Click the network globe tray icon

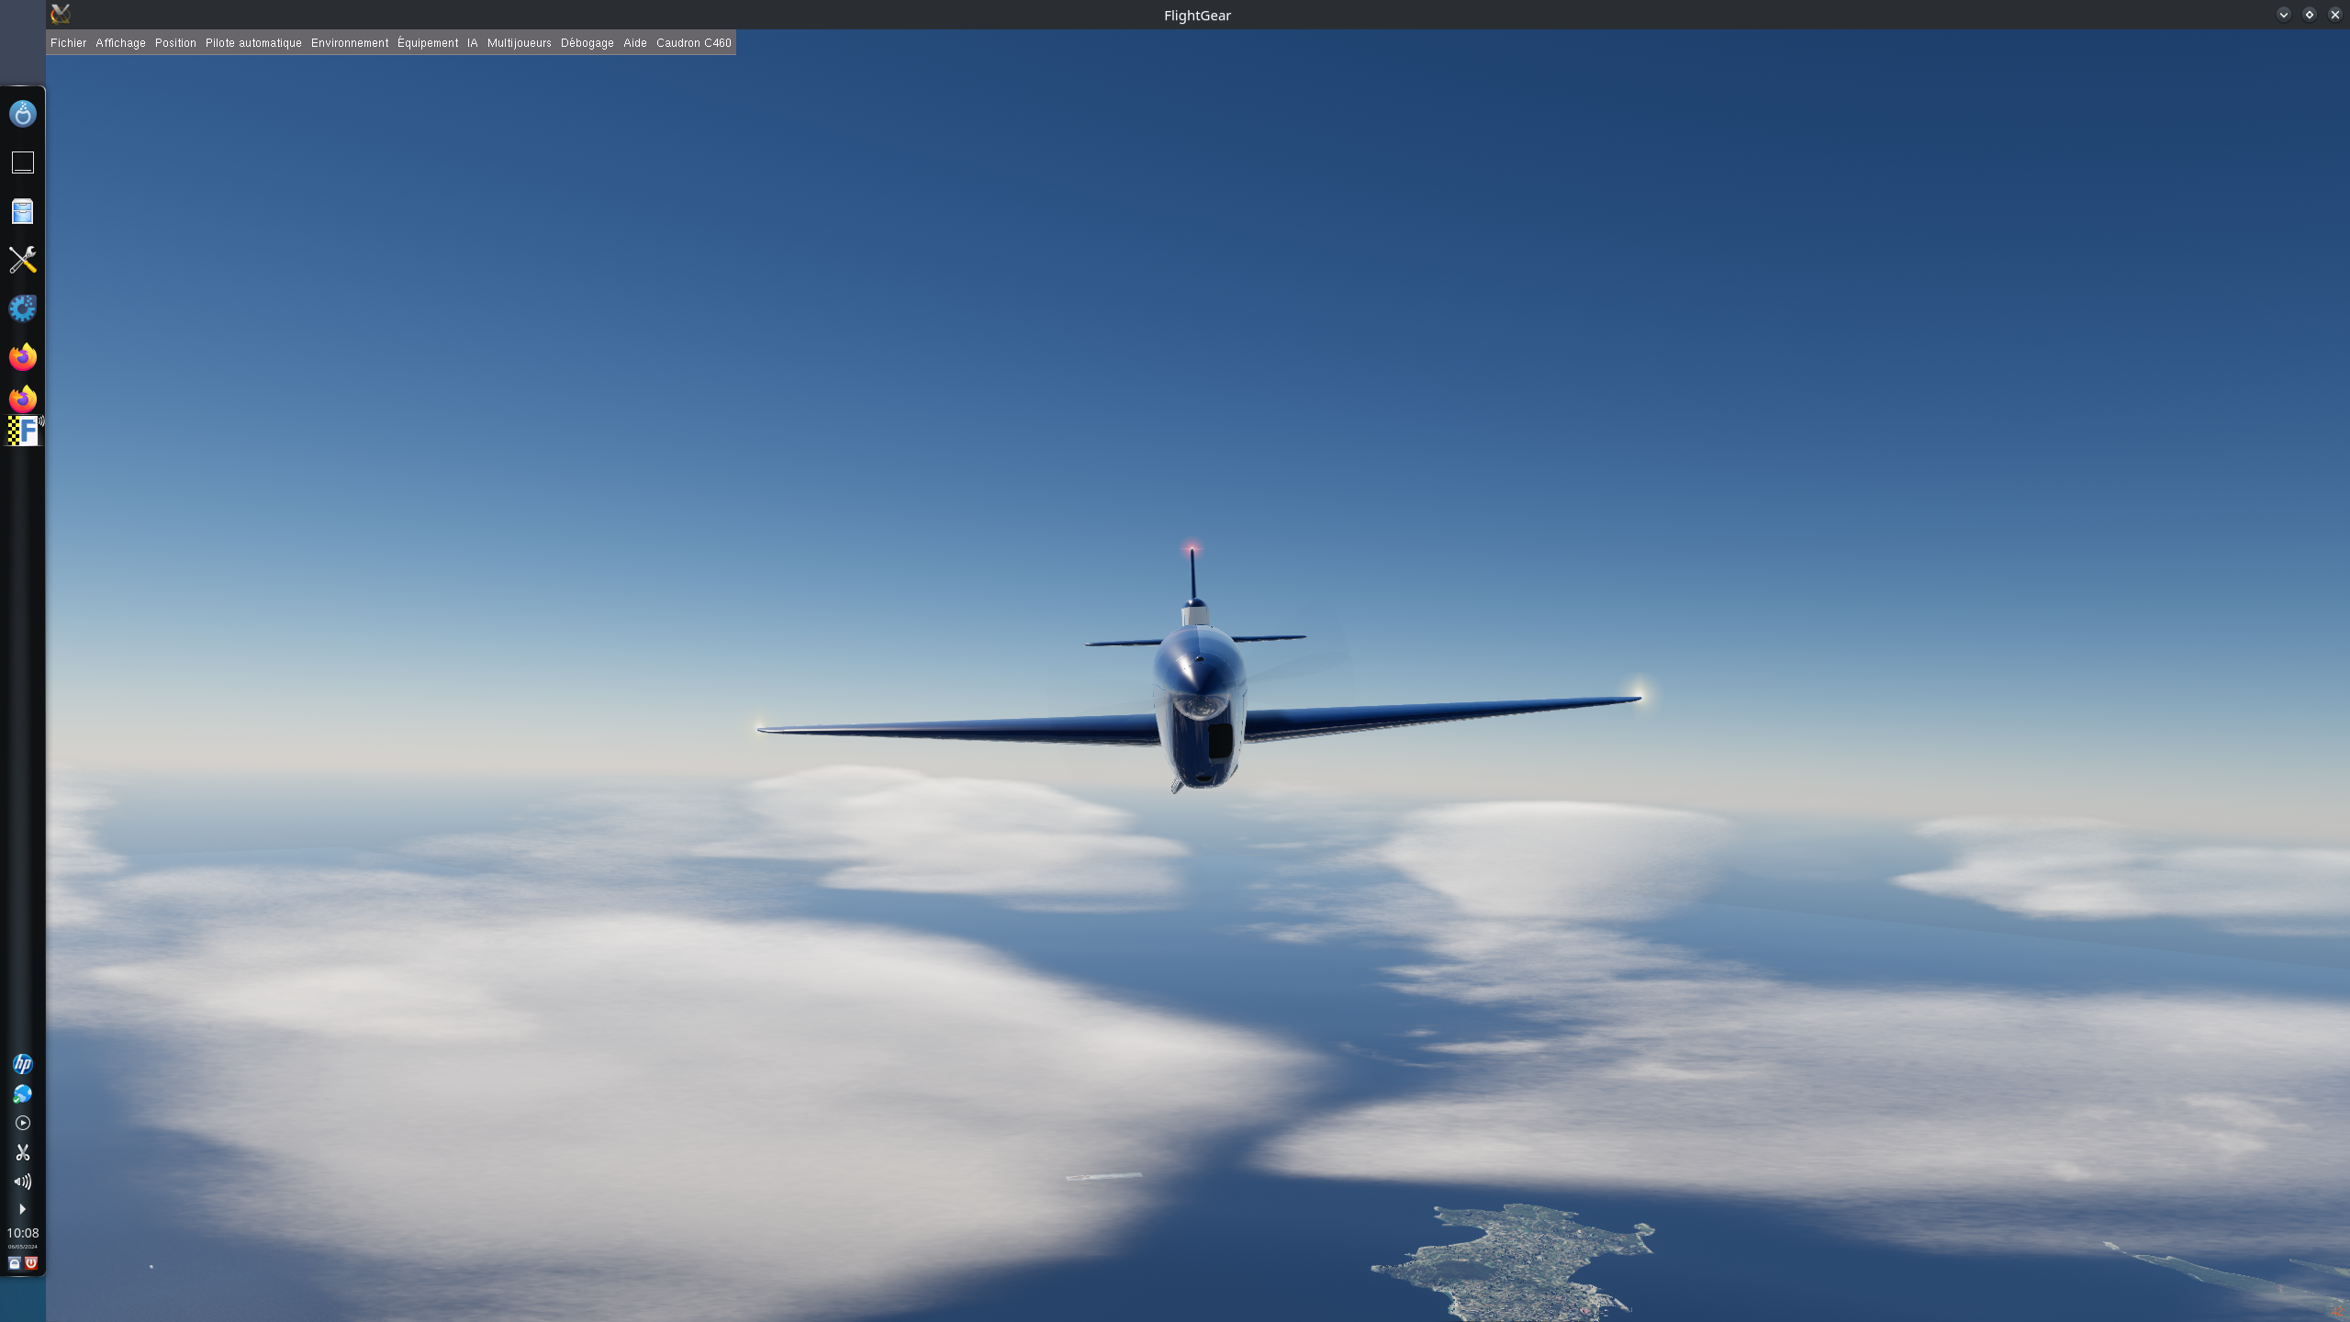point(22,1093)
